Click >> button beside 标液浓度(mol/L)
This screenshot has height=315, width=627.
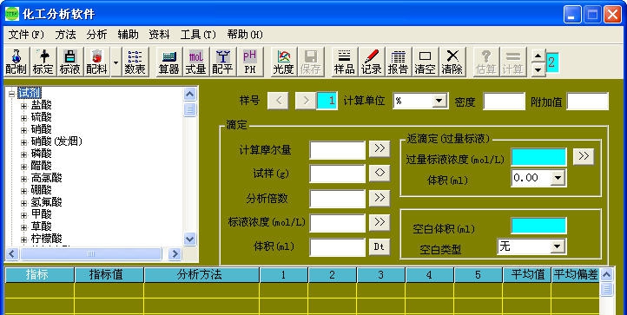coord(379,222)
